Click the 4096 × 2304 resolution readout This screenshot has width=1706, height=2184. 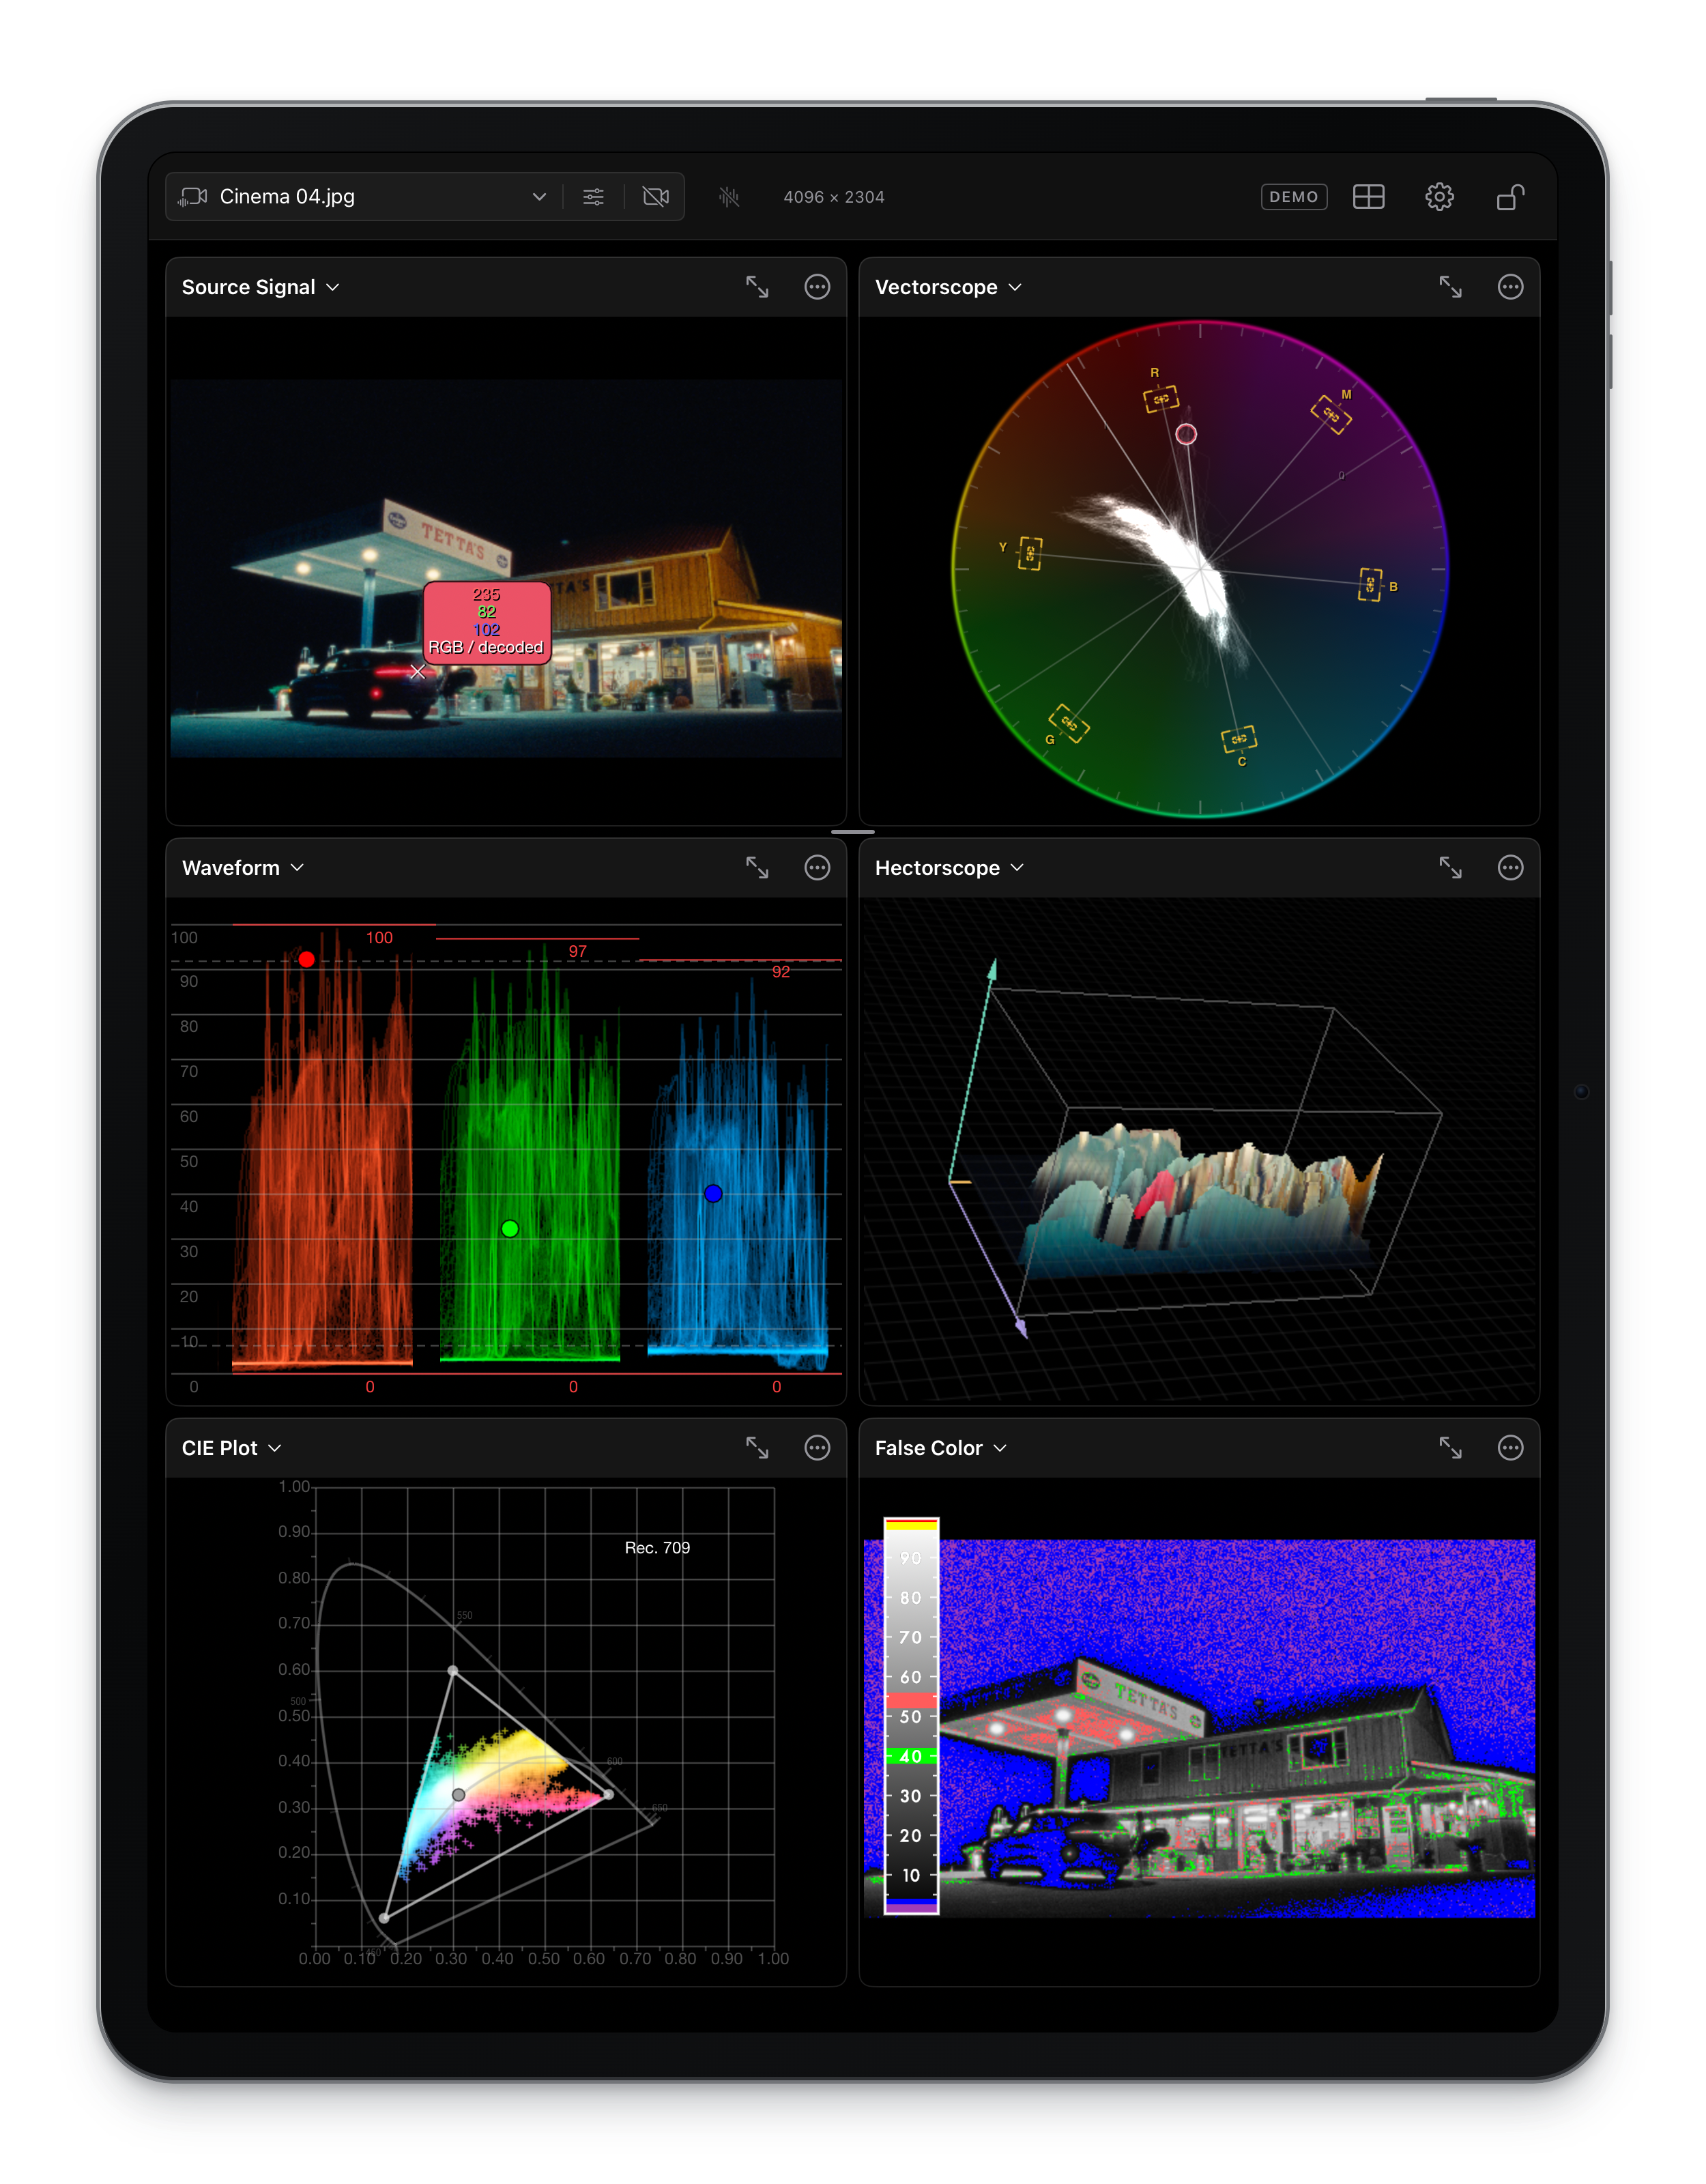coord(834,197)
